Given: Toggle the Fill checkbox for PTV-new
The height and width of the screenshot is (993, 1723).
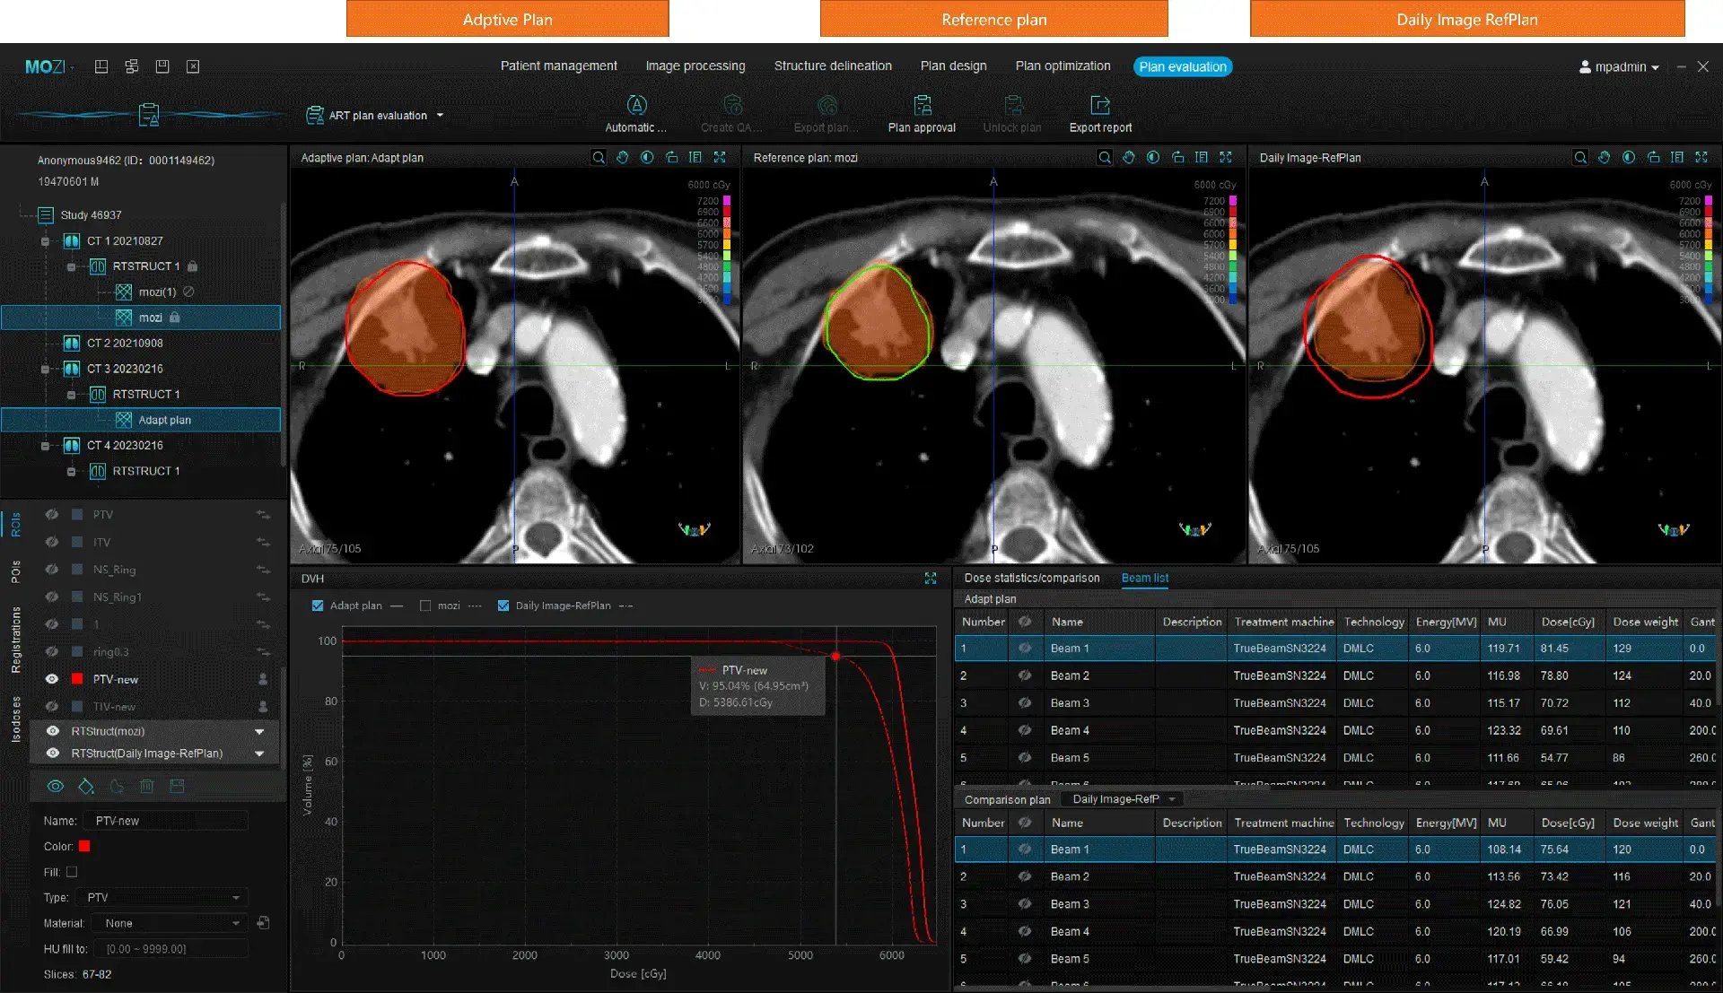Looking at the screenshot, I should click(72, 872).
